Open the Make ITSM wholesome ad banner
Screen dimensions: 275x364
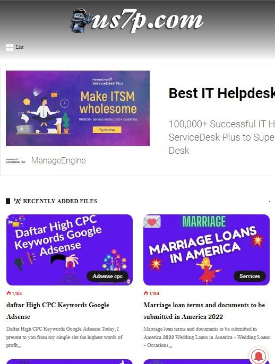coord(78,108)
